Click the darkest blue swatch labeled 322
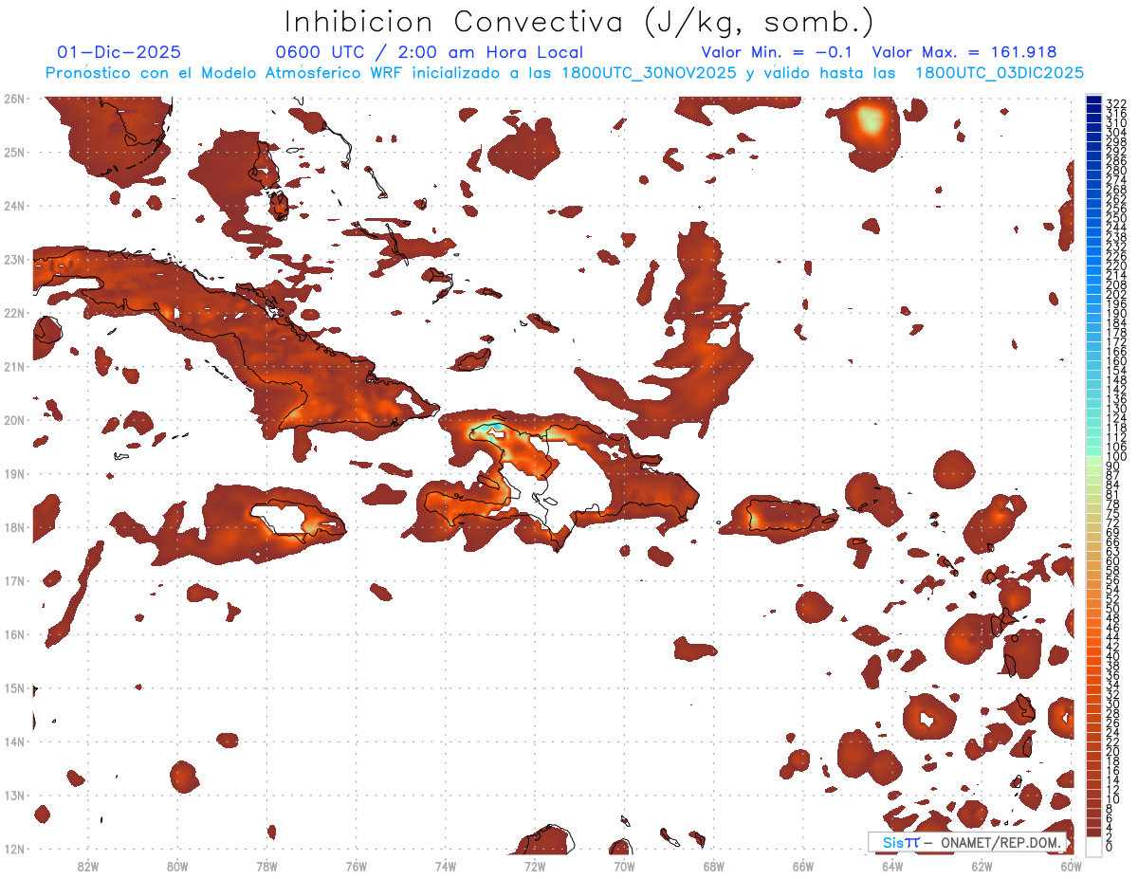This screenshot has width=1138, height=879. point(1093,101)
